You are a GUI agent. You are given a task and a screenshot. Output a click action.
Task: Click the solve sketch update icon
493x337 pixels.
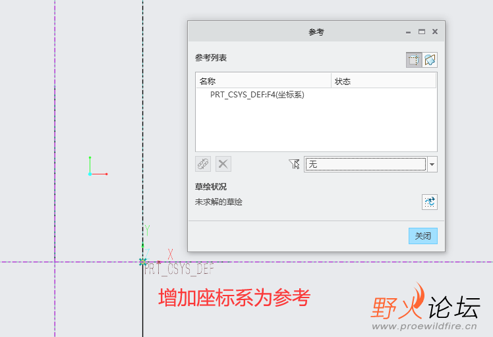pos(430,202)
